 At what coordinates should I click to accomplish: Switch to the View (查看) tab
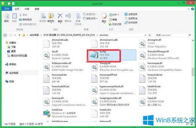coord(37,9)
